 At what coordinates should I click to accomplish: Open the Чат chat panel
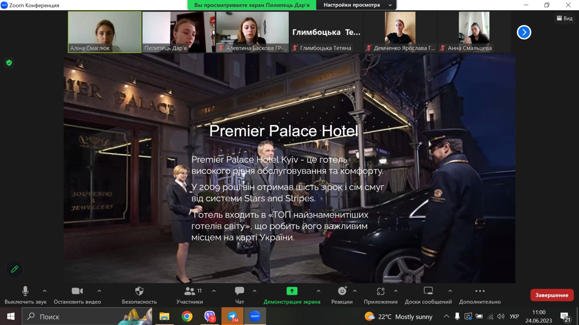pos(240,295)
